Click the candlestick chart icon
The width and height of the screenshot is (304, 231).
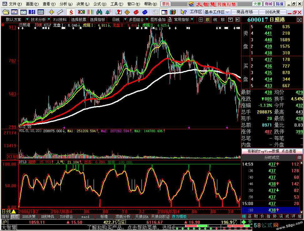coord(23,12)
